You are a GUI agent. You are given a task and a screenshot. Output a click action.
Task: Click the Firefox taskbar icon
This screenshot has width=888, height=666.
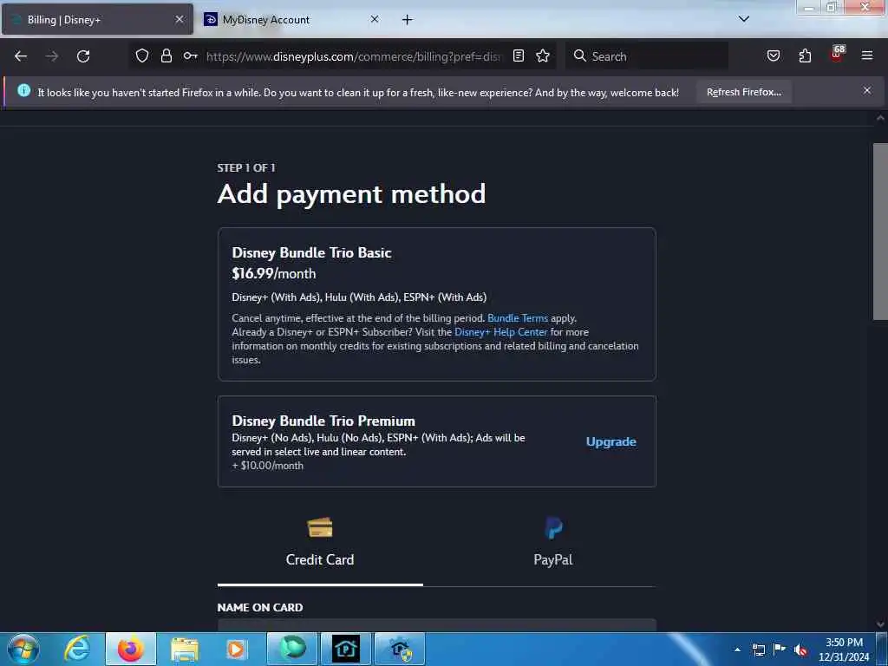[x=131, y=649]
